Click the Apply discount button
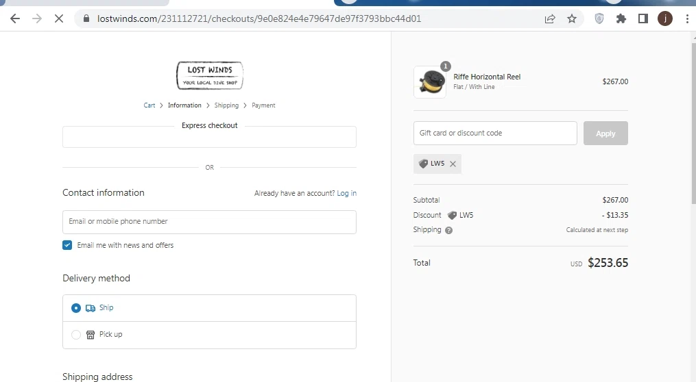 pyautogui.click(x=605, y=133)
